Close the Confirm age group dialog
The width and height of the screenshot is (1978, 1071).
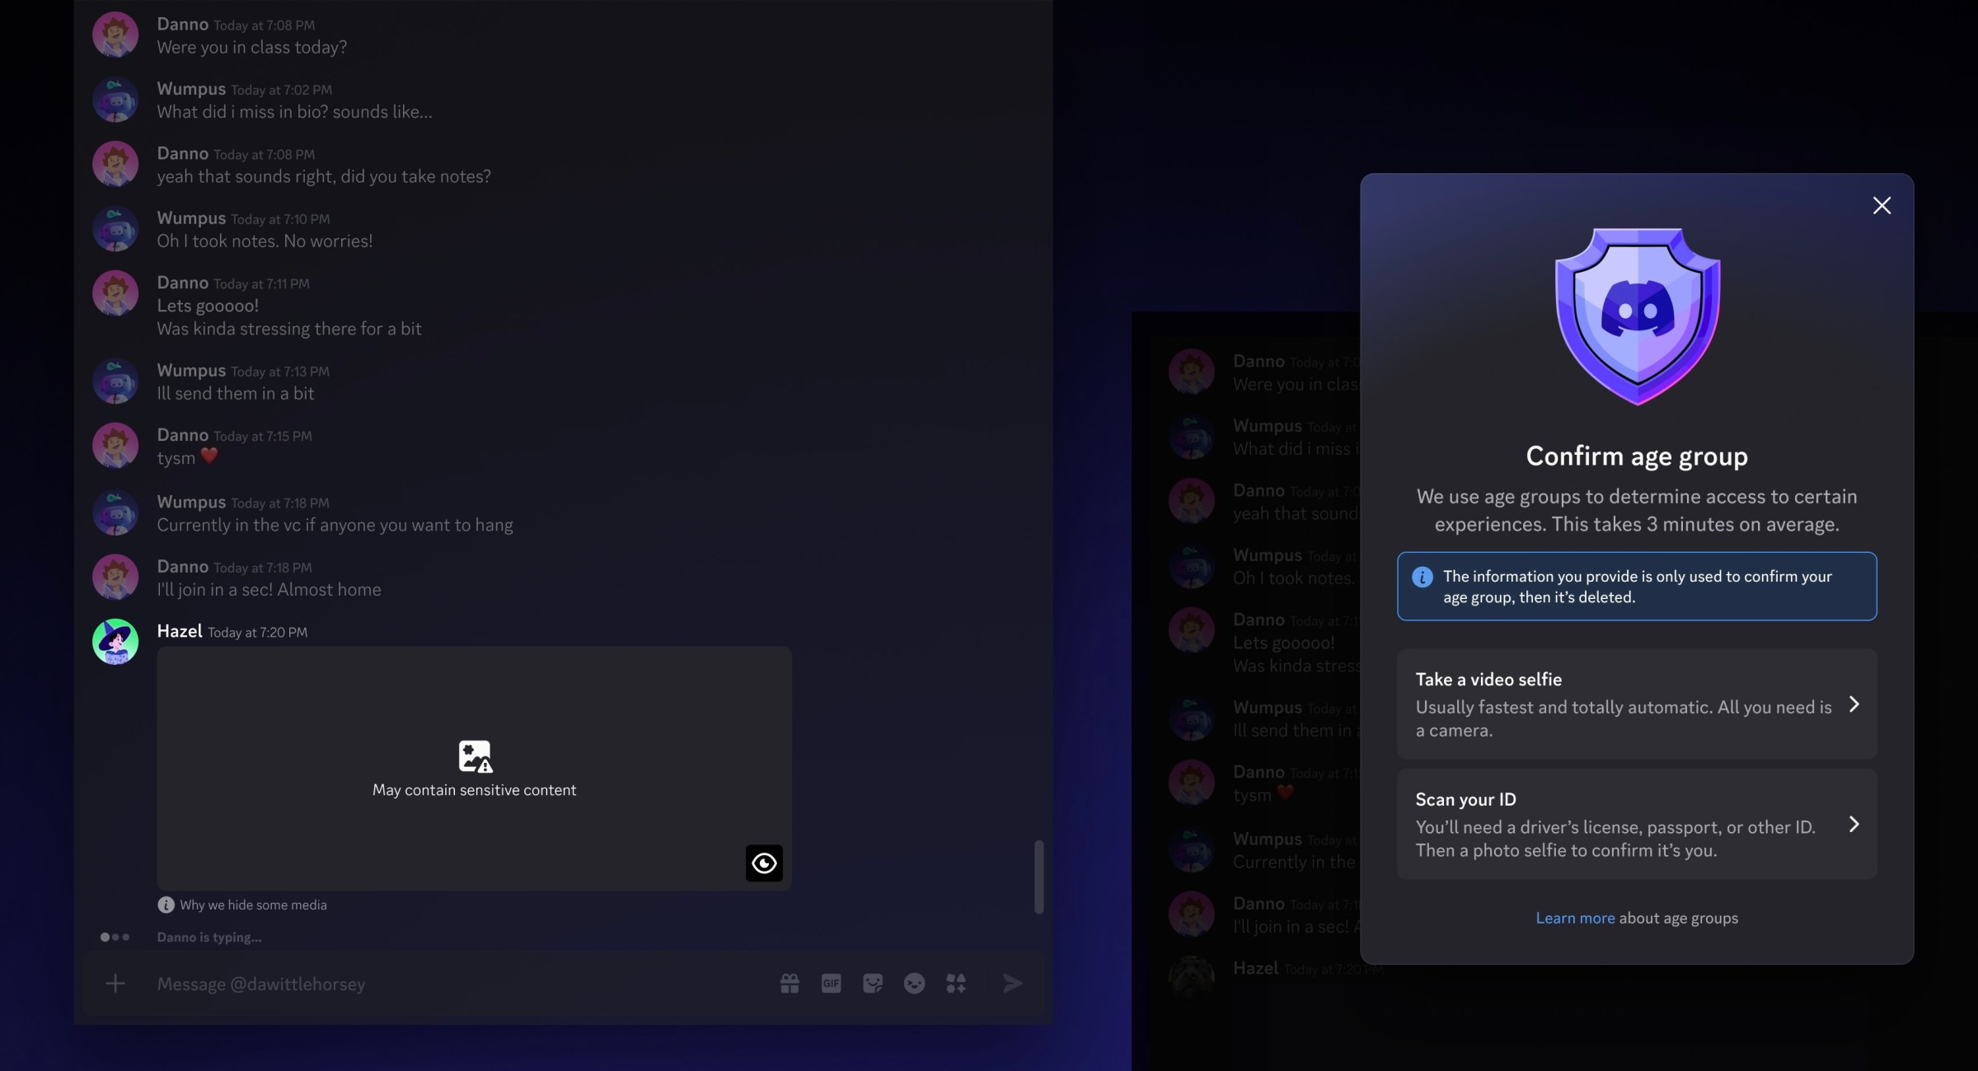pos(1882,205)
